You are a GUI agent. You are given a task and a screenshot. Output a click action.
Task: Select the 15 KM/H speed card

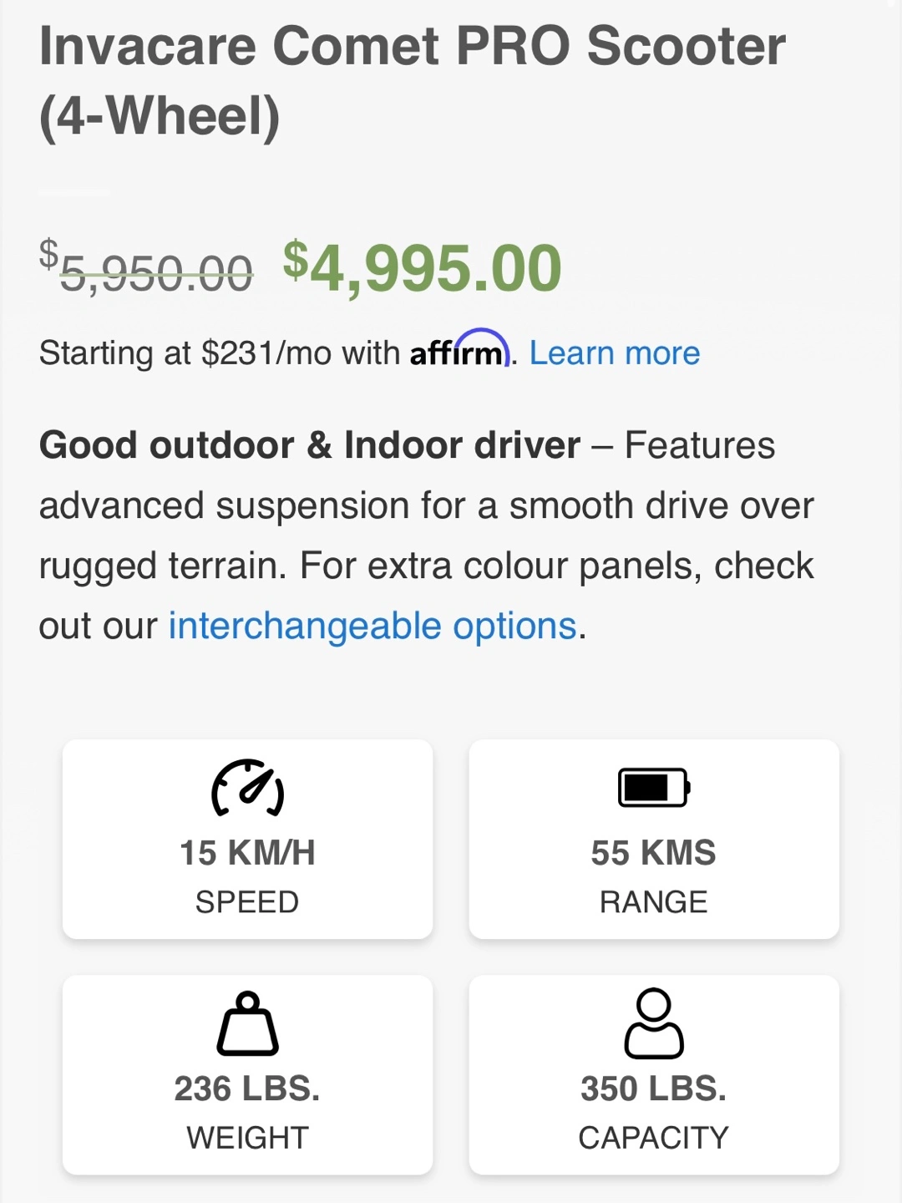click(247, 839)
